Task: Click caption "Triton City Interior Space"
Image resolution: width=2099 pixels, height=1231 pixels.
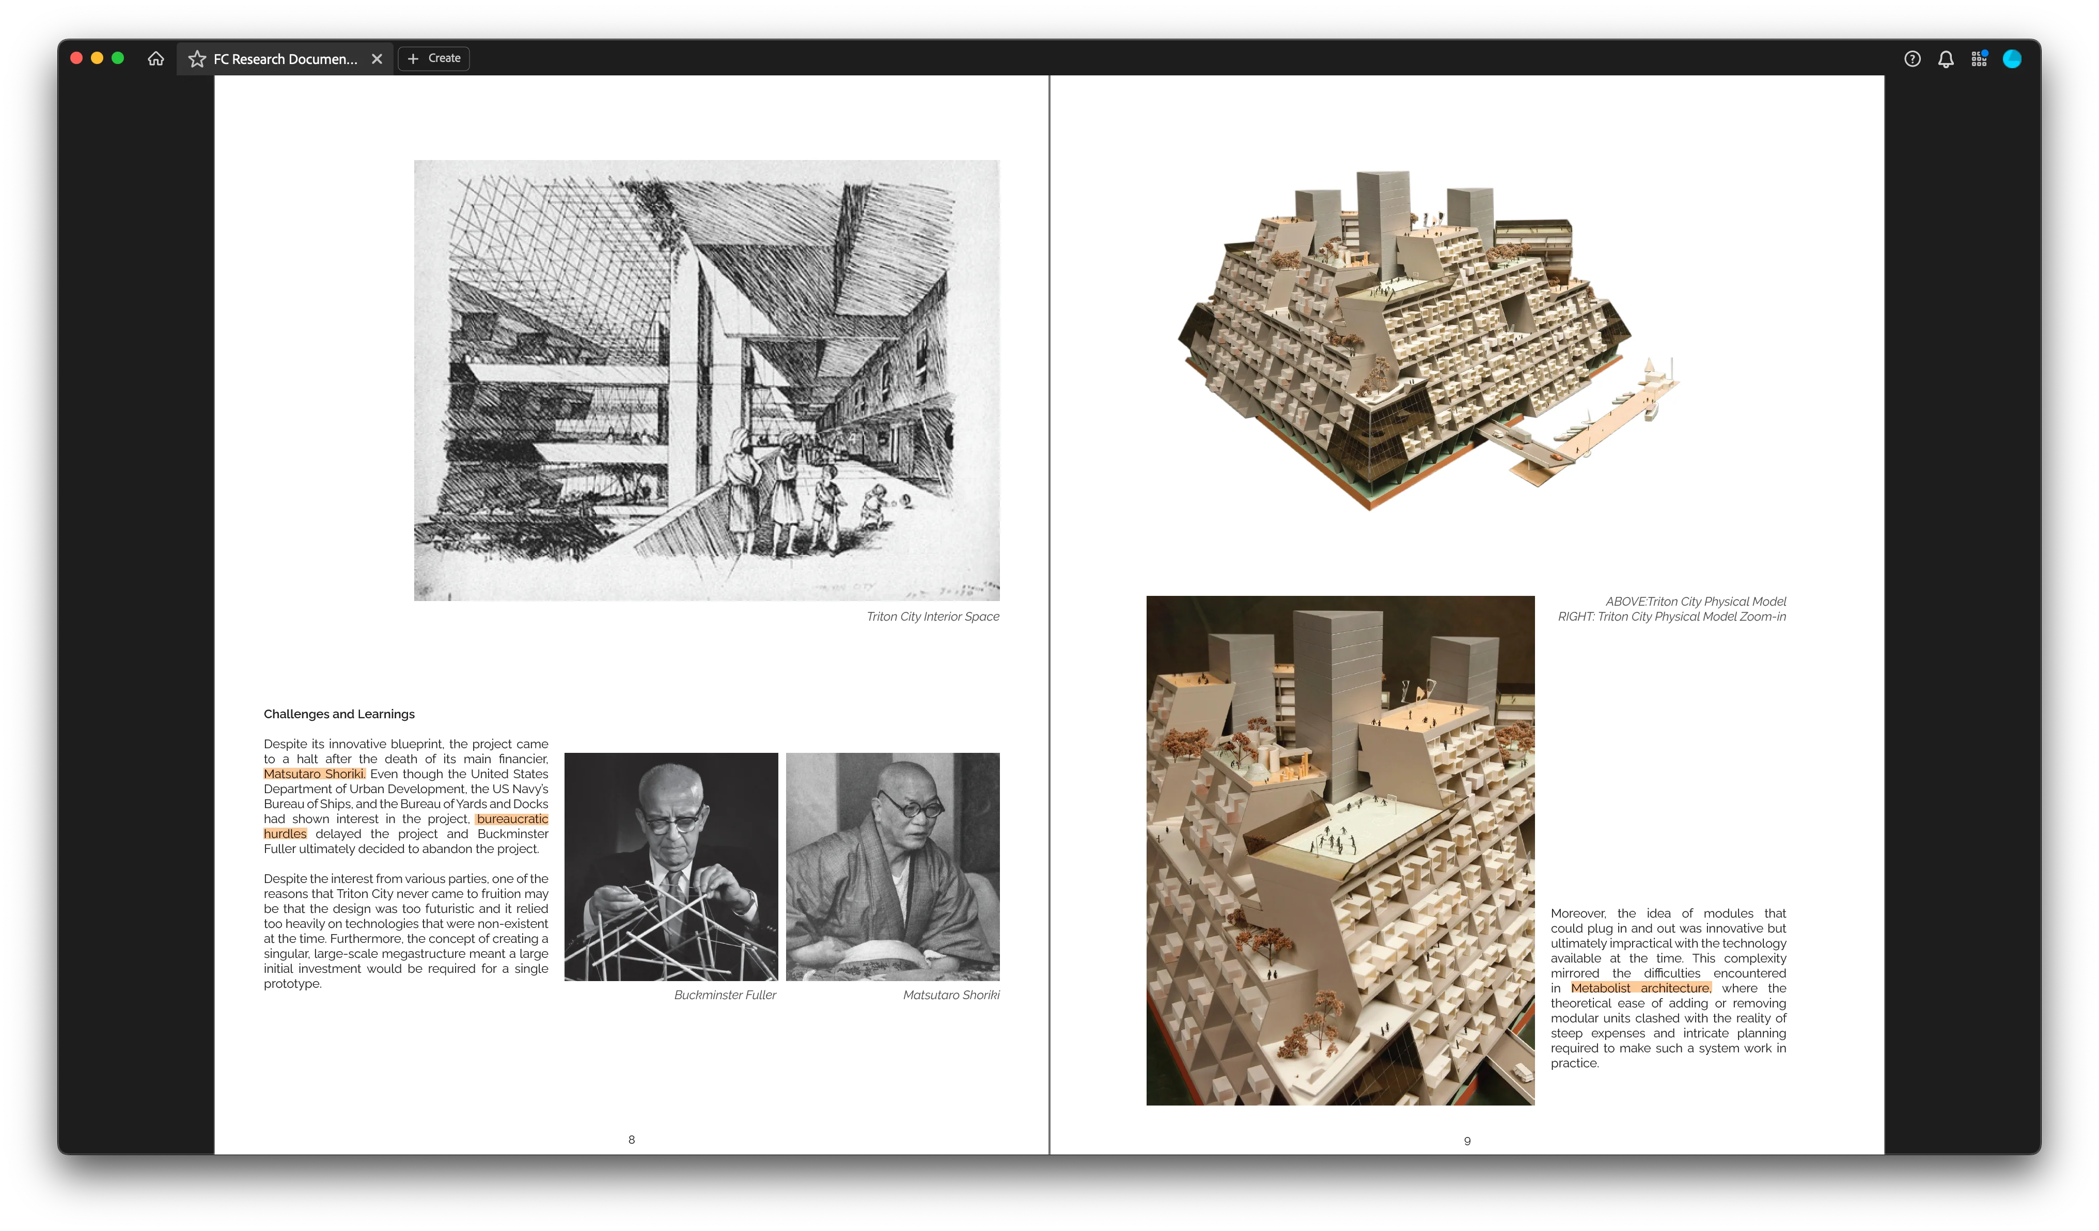Action: [933, 617]
